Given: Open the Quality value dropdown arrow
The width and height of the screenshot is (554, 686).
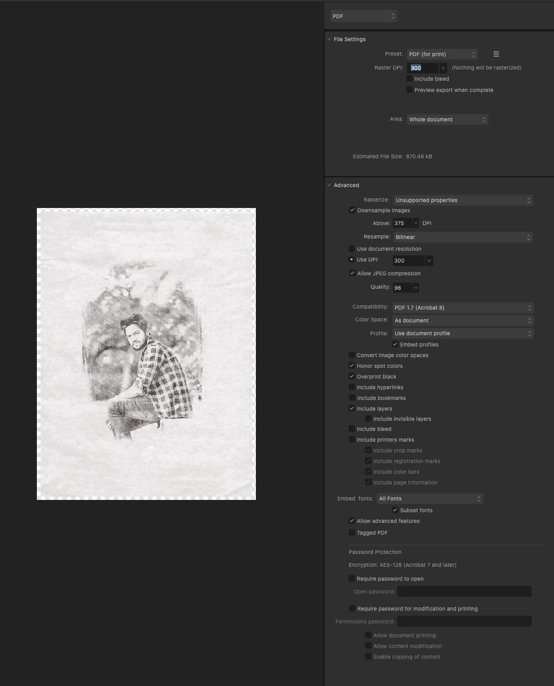Looking at the screenshot, I should (x=416, y=288).
